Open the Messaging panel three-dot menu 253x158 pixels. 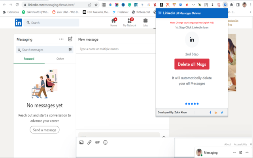(x=61, y=39)
